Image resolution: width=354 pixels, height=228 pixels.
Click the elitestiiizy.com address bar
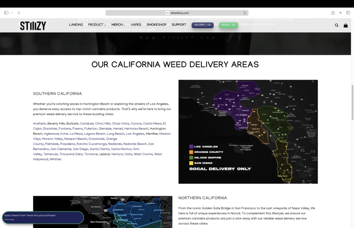(177, 13)
